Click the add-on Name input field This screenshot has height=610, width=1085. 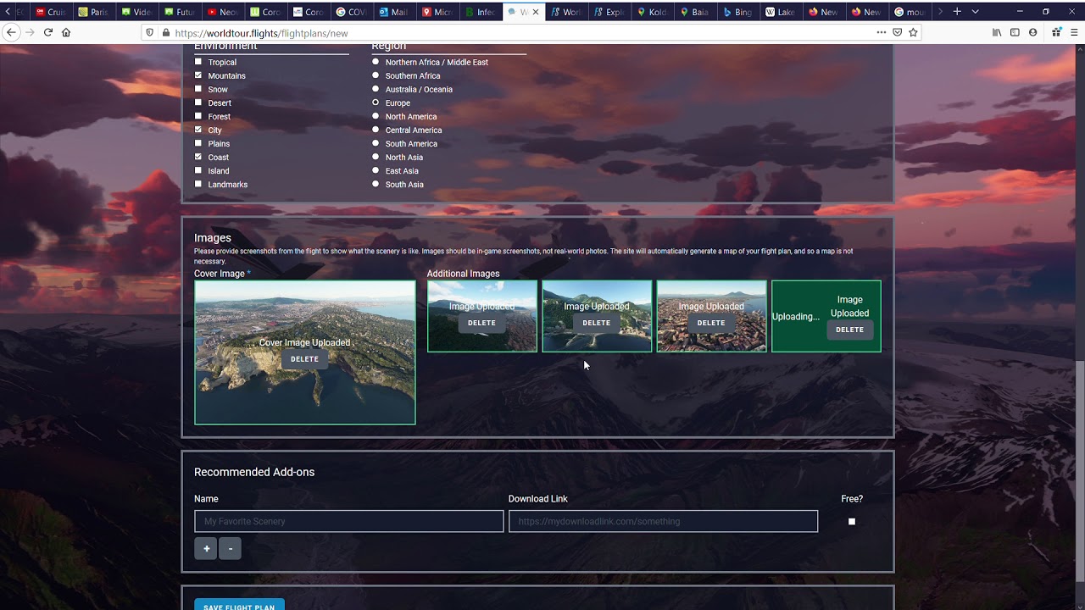[348, 521]
